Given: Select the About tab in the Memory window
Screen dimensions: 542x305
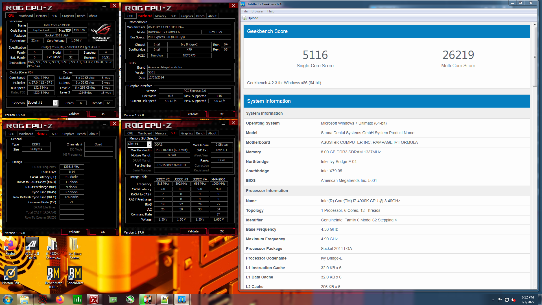Looking at the screenshot, I should (x=93, y=134).
